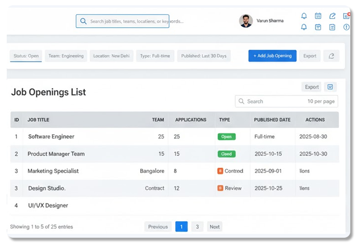The image size is (358, 243).
Task: Open the 10 per page selector
Action: click(321, 102)
